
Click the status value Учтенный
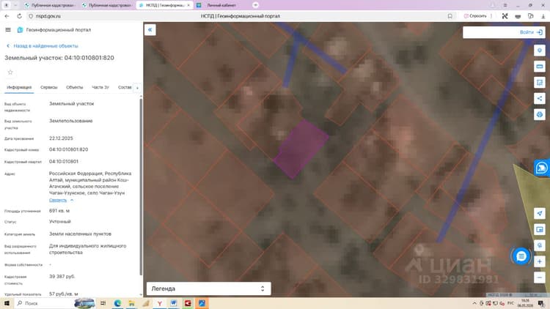point(59,222)
